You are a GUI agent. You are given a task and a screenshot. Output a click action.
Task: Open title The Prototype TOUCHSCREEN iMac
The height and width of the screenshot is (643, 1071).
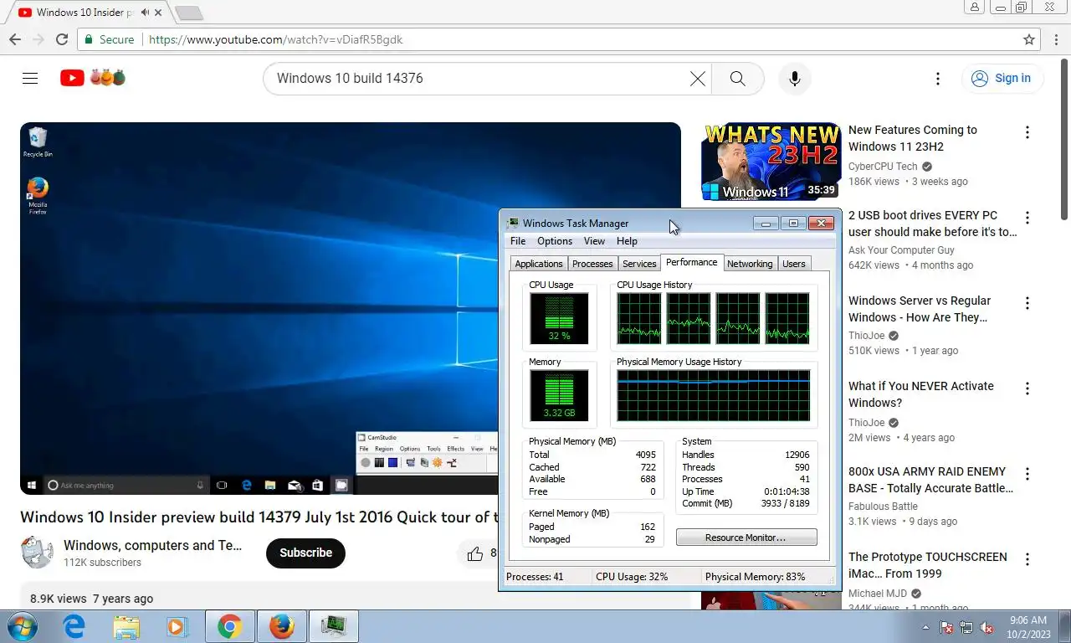pos(928,565)
